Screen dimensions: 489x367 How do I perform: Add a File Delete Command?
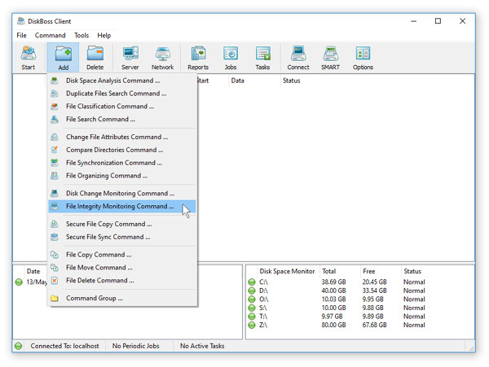pos(122,281)
